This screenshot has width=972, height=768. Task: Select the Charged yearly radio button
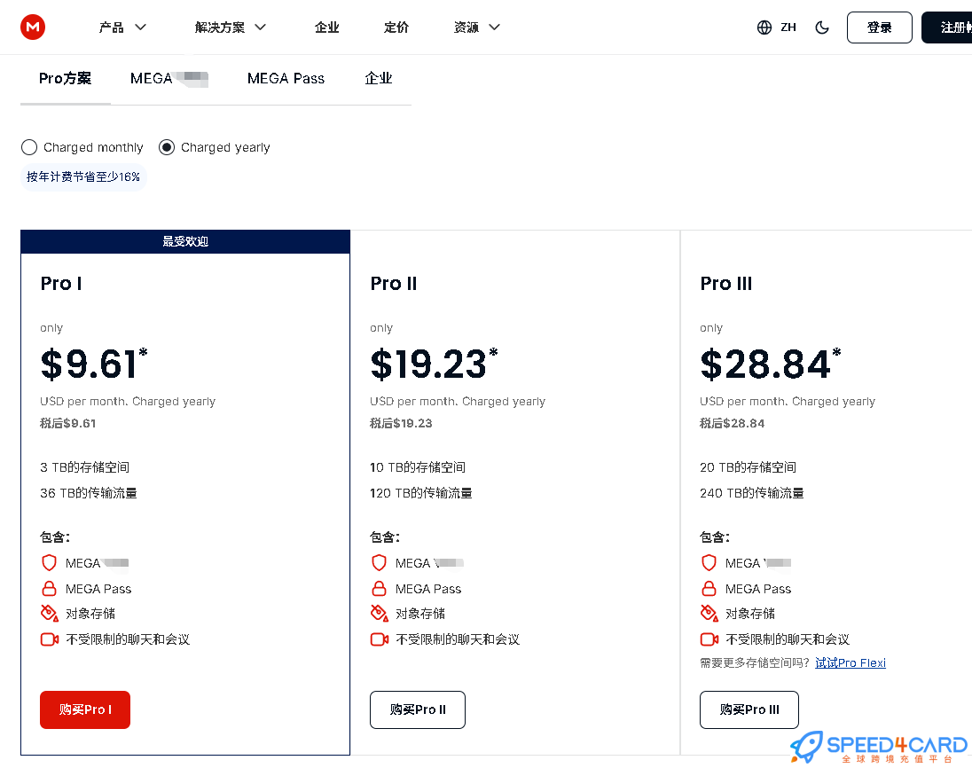pos(167,147)
